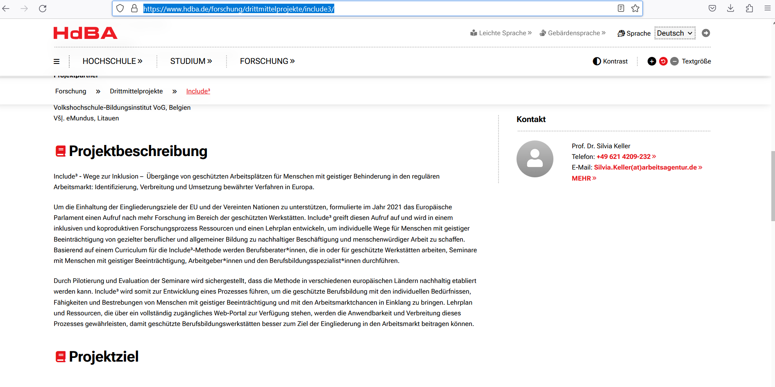Open MEHR contact details link
The image size is (775, 387).
tap(584, 179)
